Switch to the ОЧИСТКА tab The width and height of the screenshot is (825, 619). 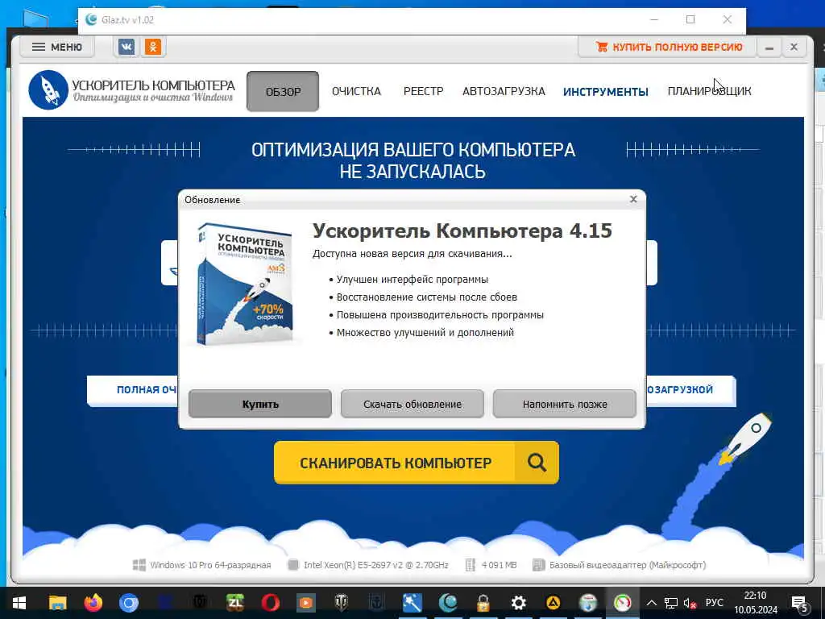coord(356,91)
